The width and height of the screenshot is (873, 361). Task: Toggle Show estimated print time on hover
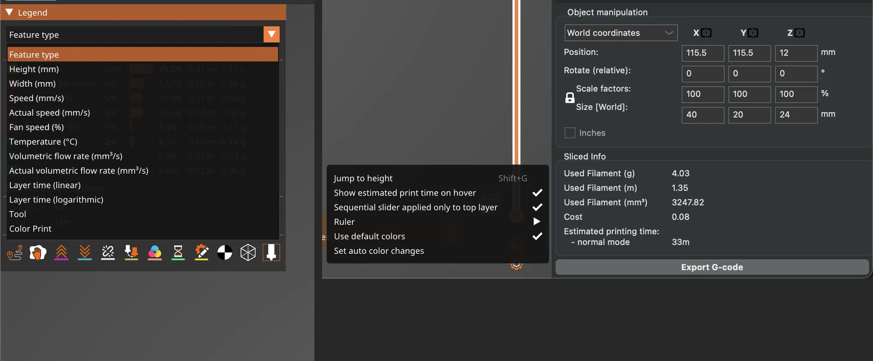(437, 193)
